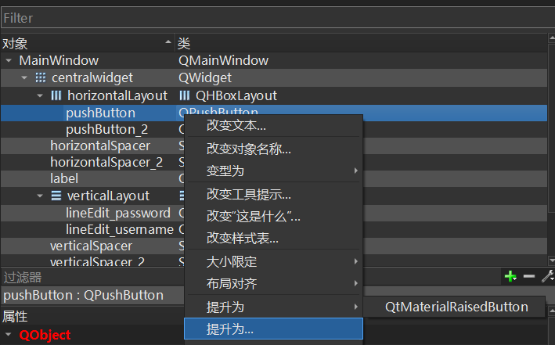The height and width of the screenshot is (345, 555).
Task: Collapse the MainWindow tree node
Action: (x=9, y=61)
